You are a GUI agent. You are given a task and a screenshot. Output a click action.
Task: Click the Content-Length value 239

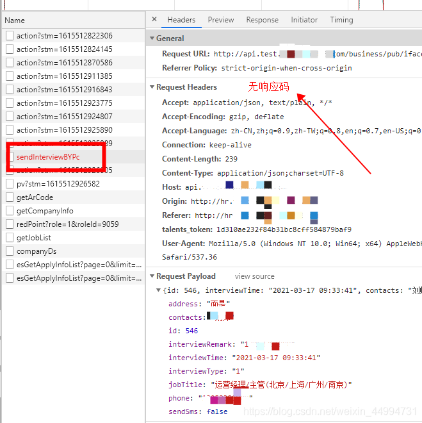tap(231, 159)
